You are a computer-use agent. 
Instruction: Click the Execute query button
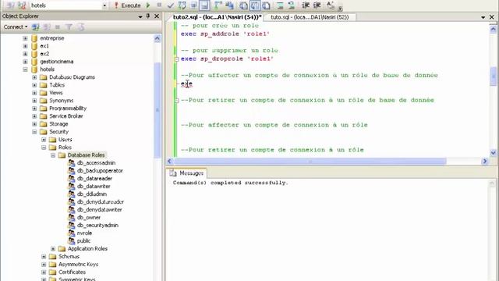(x=127, y=5)
